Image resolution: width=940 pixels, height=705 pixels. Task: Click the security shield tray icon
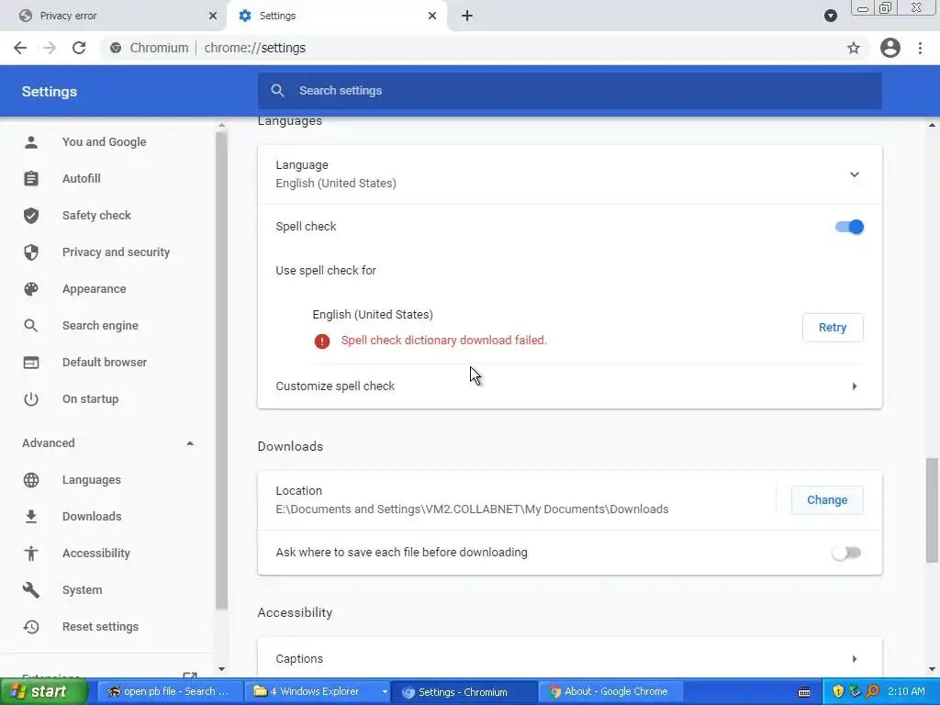point(839,691)
